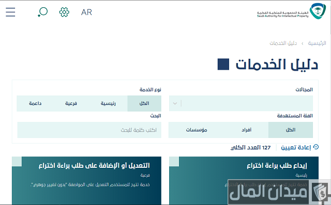Open the hamburger navigation menu
This screenshot has width=331, height=205.
coord(10,12)
